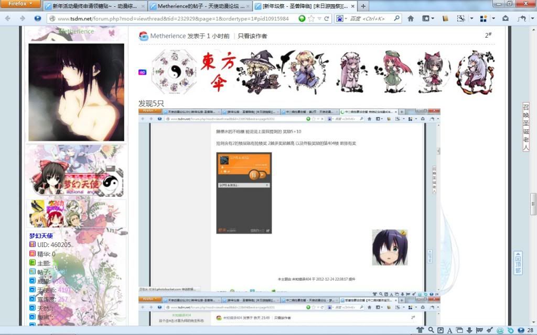The image size is (537, 335).
Task: Click the magnifier icon in the status bar
Action: tap(431, 330)
